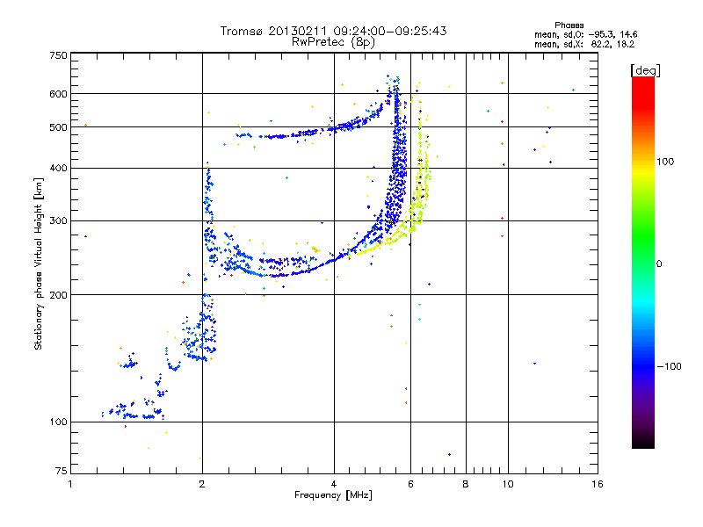The width and height of the screenshot is (703, 527).
Task: Click the x-axis tick label '1'
Action: click(70, 484)
